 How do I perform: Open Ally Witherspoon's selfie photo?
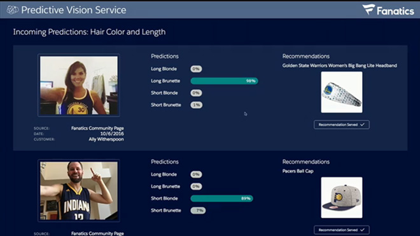pos(79,85)
